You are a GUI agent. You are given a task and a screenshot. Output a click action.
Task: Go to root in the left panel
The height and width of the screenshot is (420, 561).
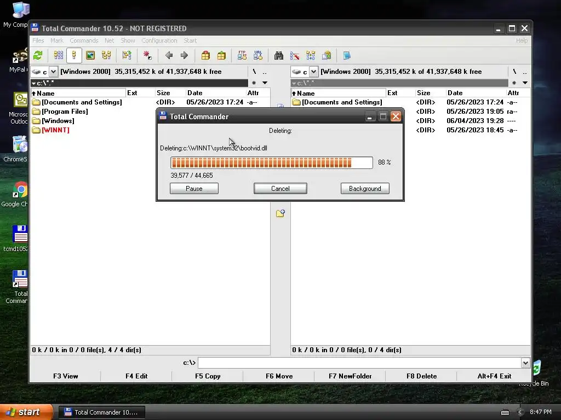(254, 72)
